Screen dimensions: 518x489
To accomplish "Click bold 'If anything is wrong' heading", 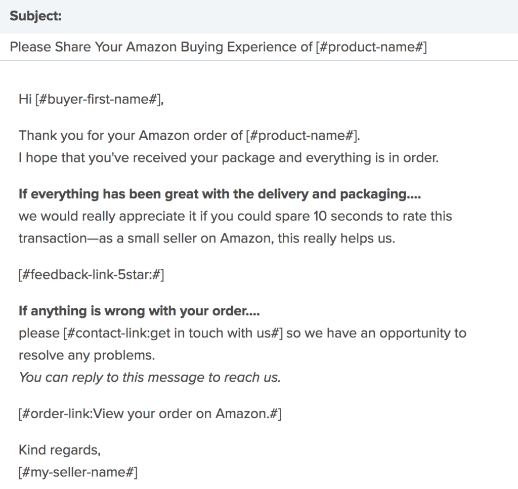I will tap(139, 311).
